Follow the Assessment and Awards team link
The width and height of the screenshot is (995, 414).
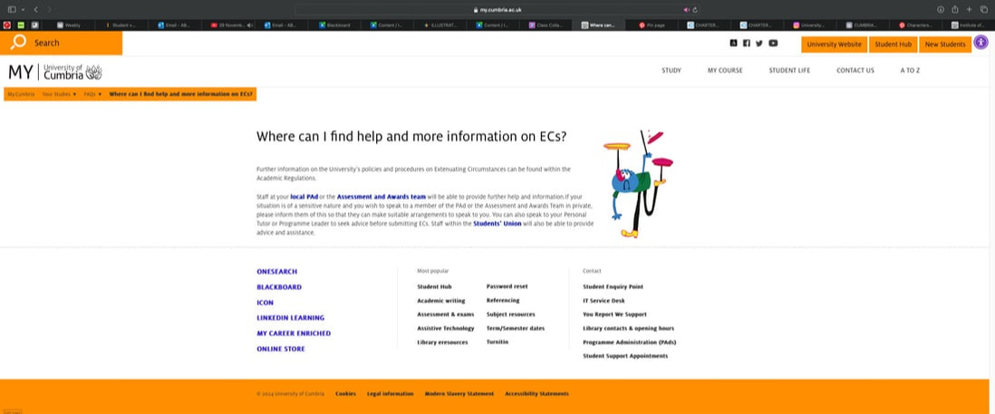[381, 197]
